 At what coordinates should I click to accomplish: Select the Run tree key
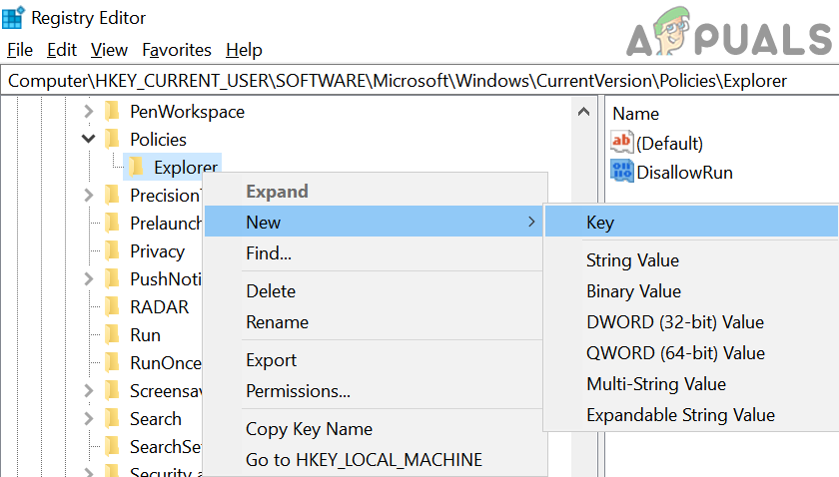(x=145, y=334)
